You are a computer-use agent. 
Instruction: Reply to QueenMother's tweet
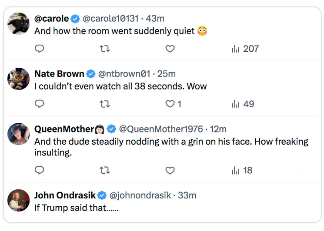click(40, 171)
